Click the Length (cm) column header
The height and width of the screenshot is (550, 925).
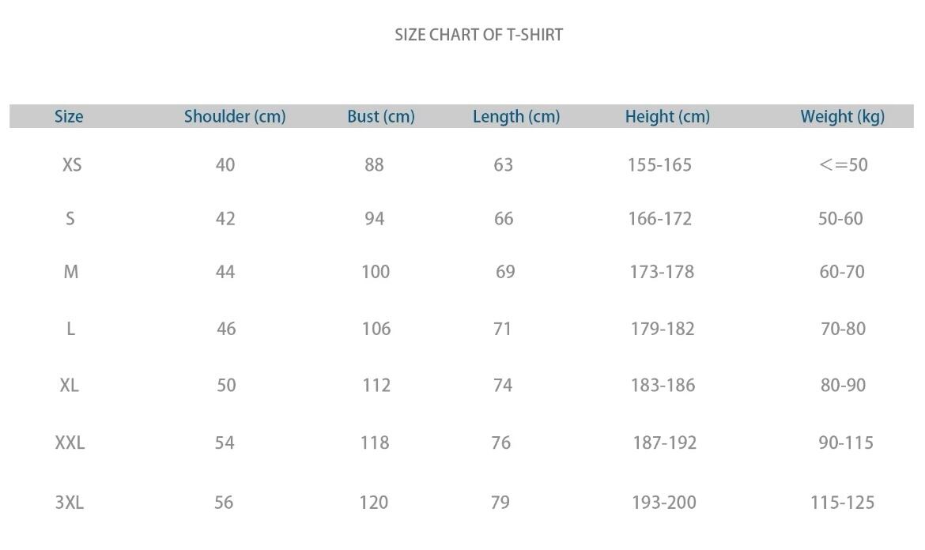pyautogui.click(x=516, y=117)
